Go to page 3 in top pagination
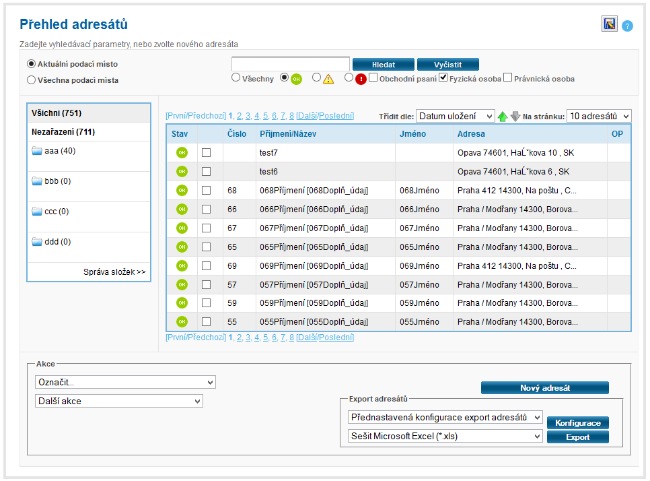 click(x=248, y=116)
